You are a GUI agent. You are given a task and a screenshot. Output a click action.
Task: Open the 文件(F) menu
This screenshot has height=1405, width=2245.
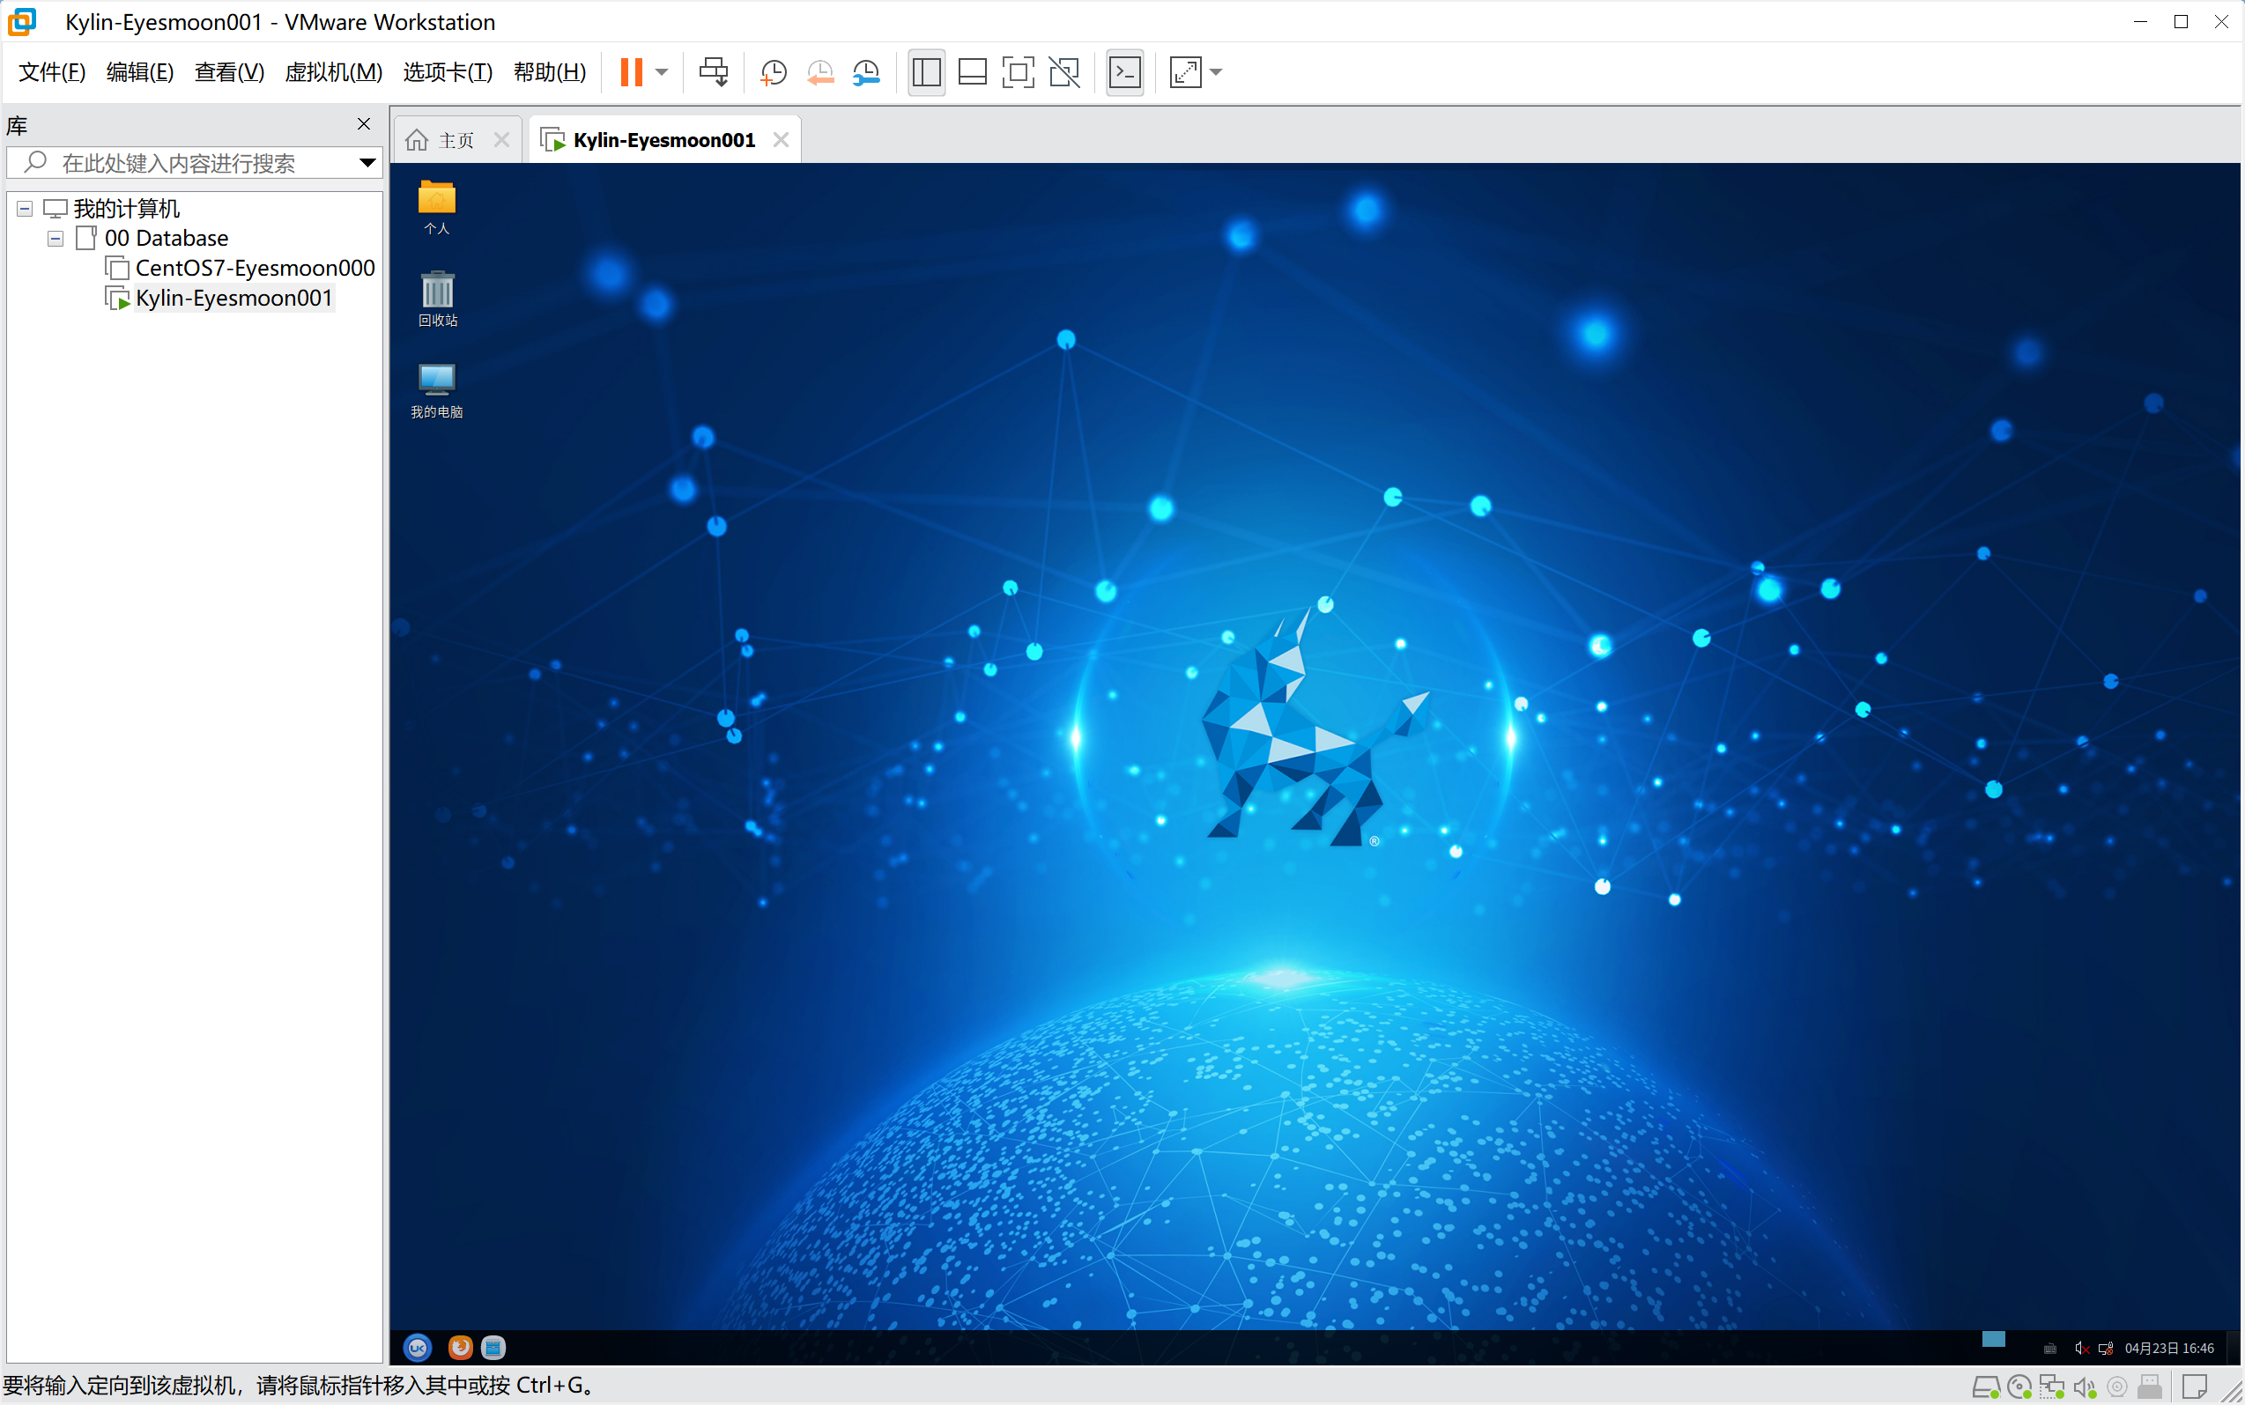(52, 72)
